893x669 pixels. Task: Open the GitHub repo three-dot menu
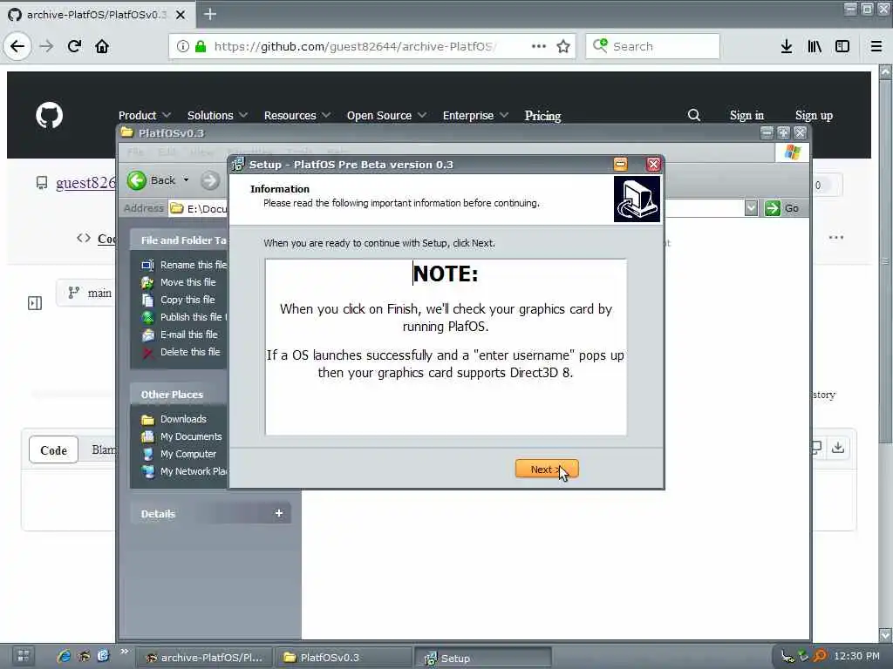pos(836,237)
